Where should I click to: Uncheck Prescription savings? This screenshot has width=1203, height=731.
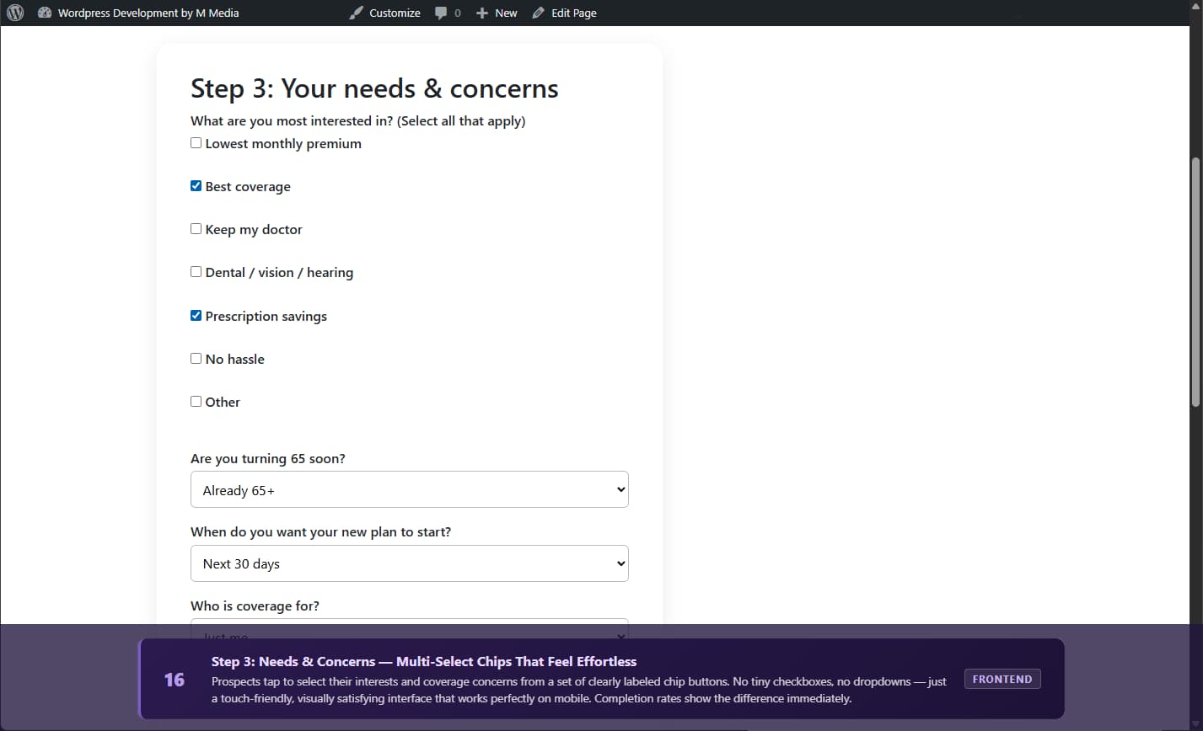point(196,315)
